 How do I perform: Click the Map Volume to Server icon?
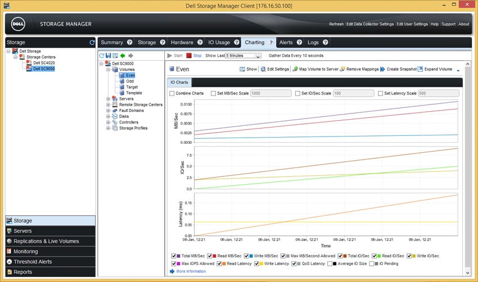click(x=295, y=69)
